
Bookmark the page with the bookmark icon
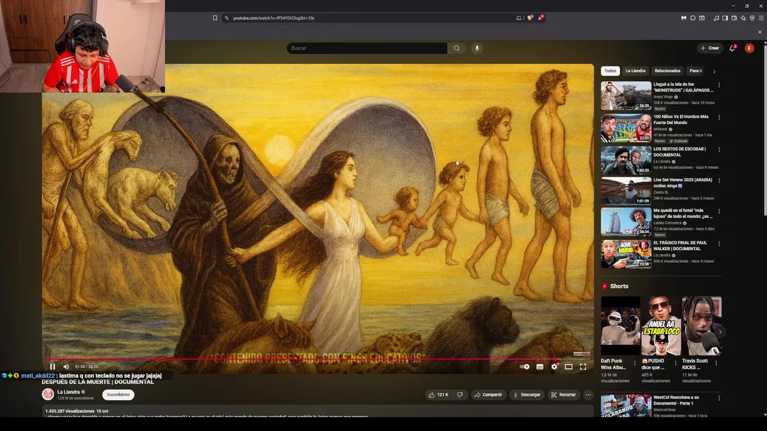(x=215, y=18)
